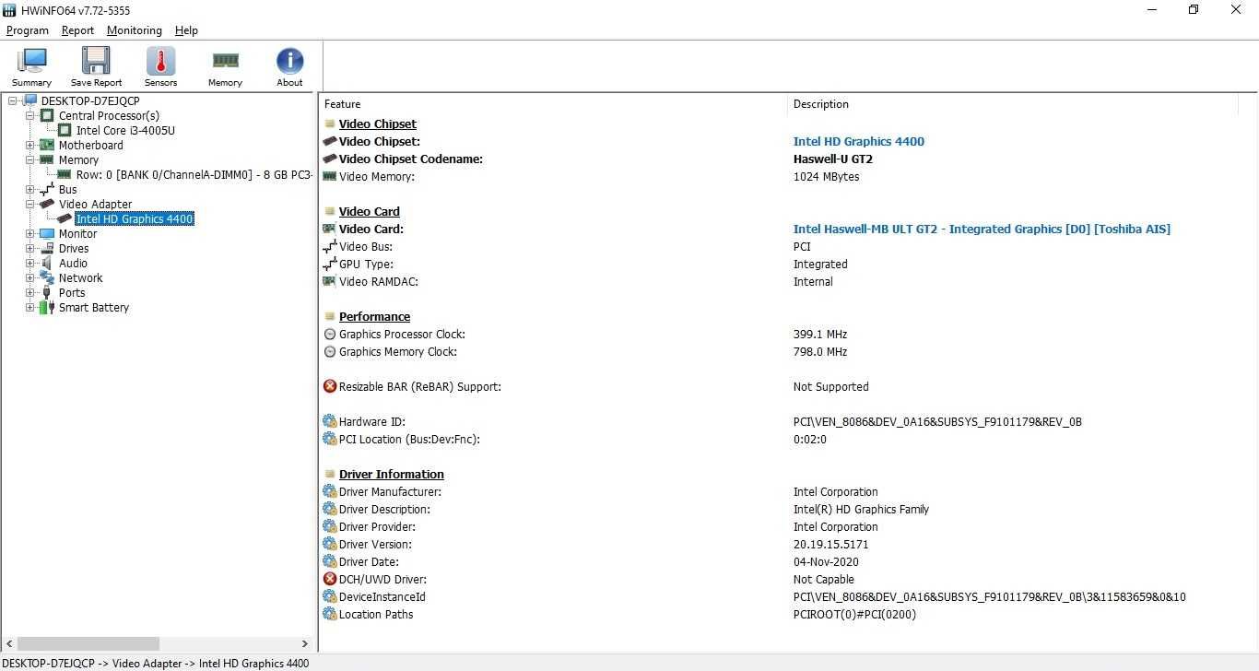The image size is (1259, 671).
Task: Click the Smart Battery icon
Action: 47,307
